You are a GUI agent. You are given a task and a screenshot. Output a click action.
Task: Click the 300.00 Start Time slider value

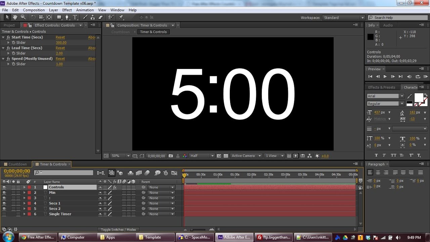tap(61, 43)
